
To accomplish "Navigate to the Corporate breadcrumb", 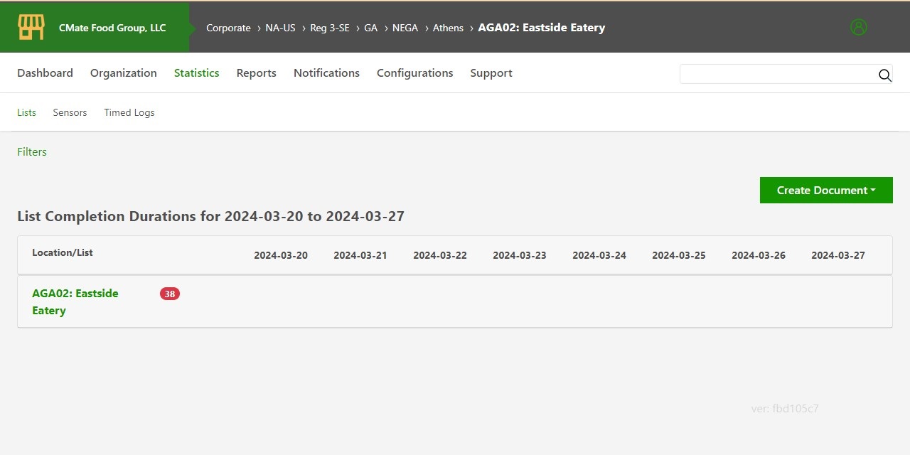I will (228, 28).
